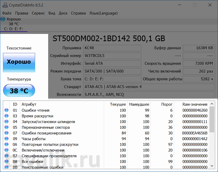Select Спецификации производителя attribute text

coord(49,156)
